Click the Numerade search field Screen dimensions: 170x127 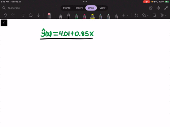pyautogui.click(x=14, y=8)
